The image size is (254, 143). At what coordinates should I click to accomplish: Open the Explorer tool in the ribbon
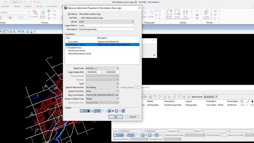point(35,14)
